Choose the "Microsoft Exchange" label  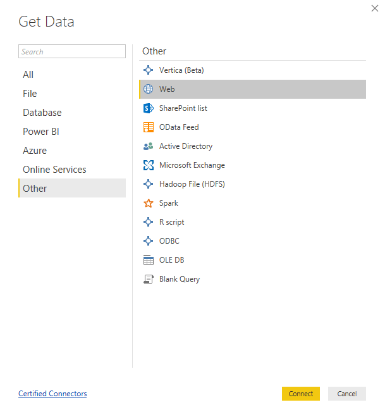pos(192,165)
